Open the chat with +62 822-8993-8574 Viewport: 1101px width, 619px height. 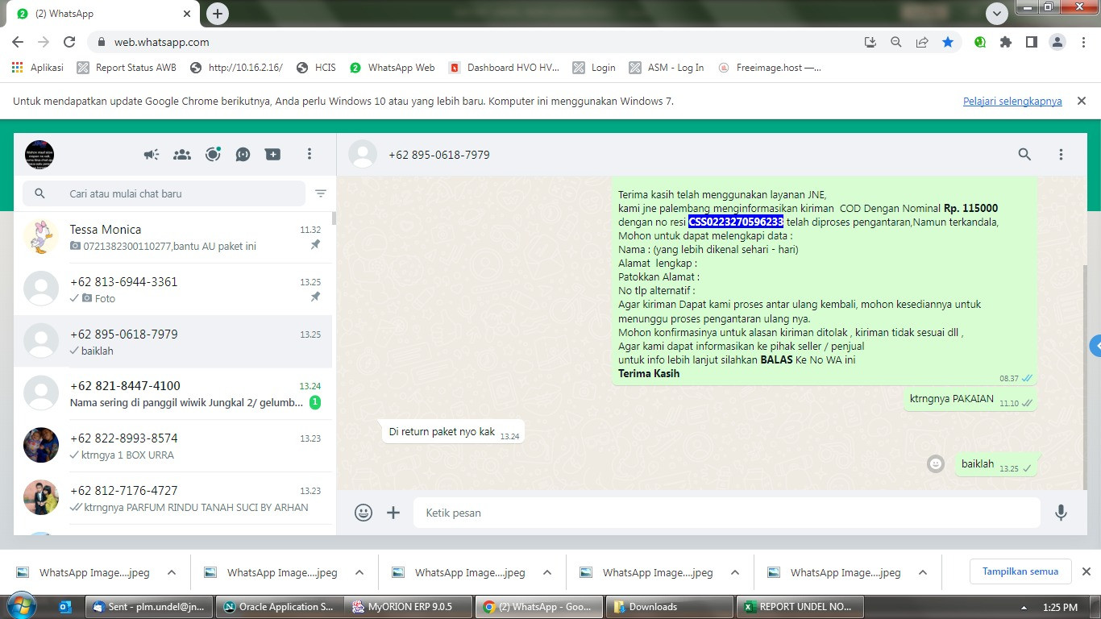click(x=172, y=446)
